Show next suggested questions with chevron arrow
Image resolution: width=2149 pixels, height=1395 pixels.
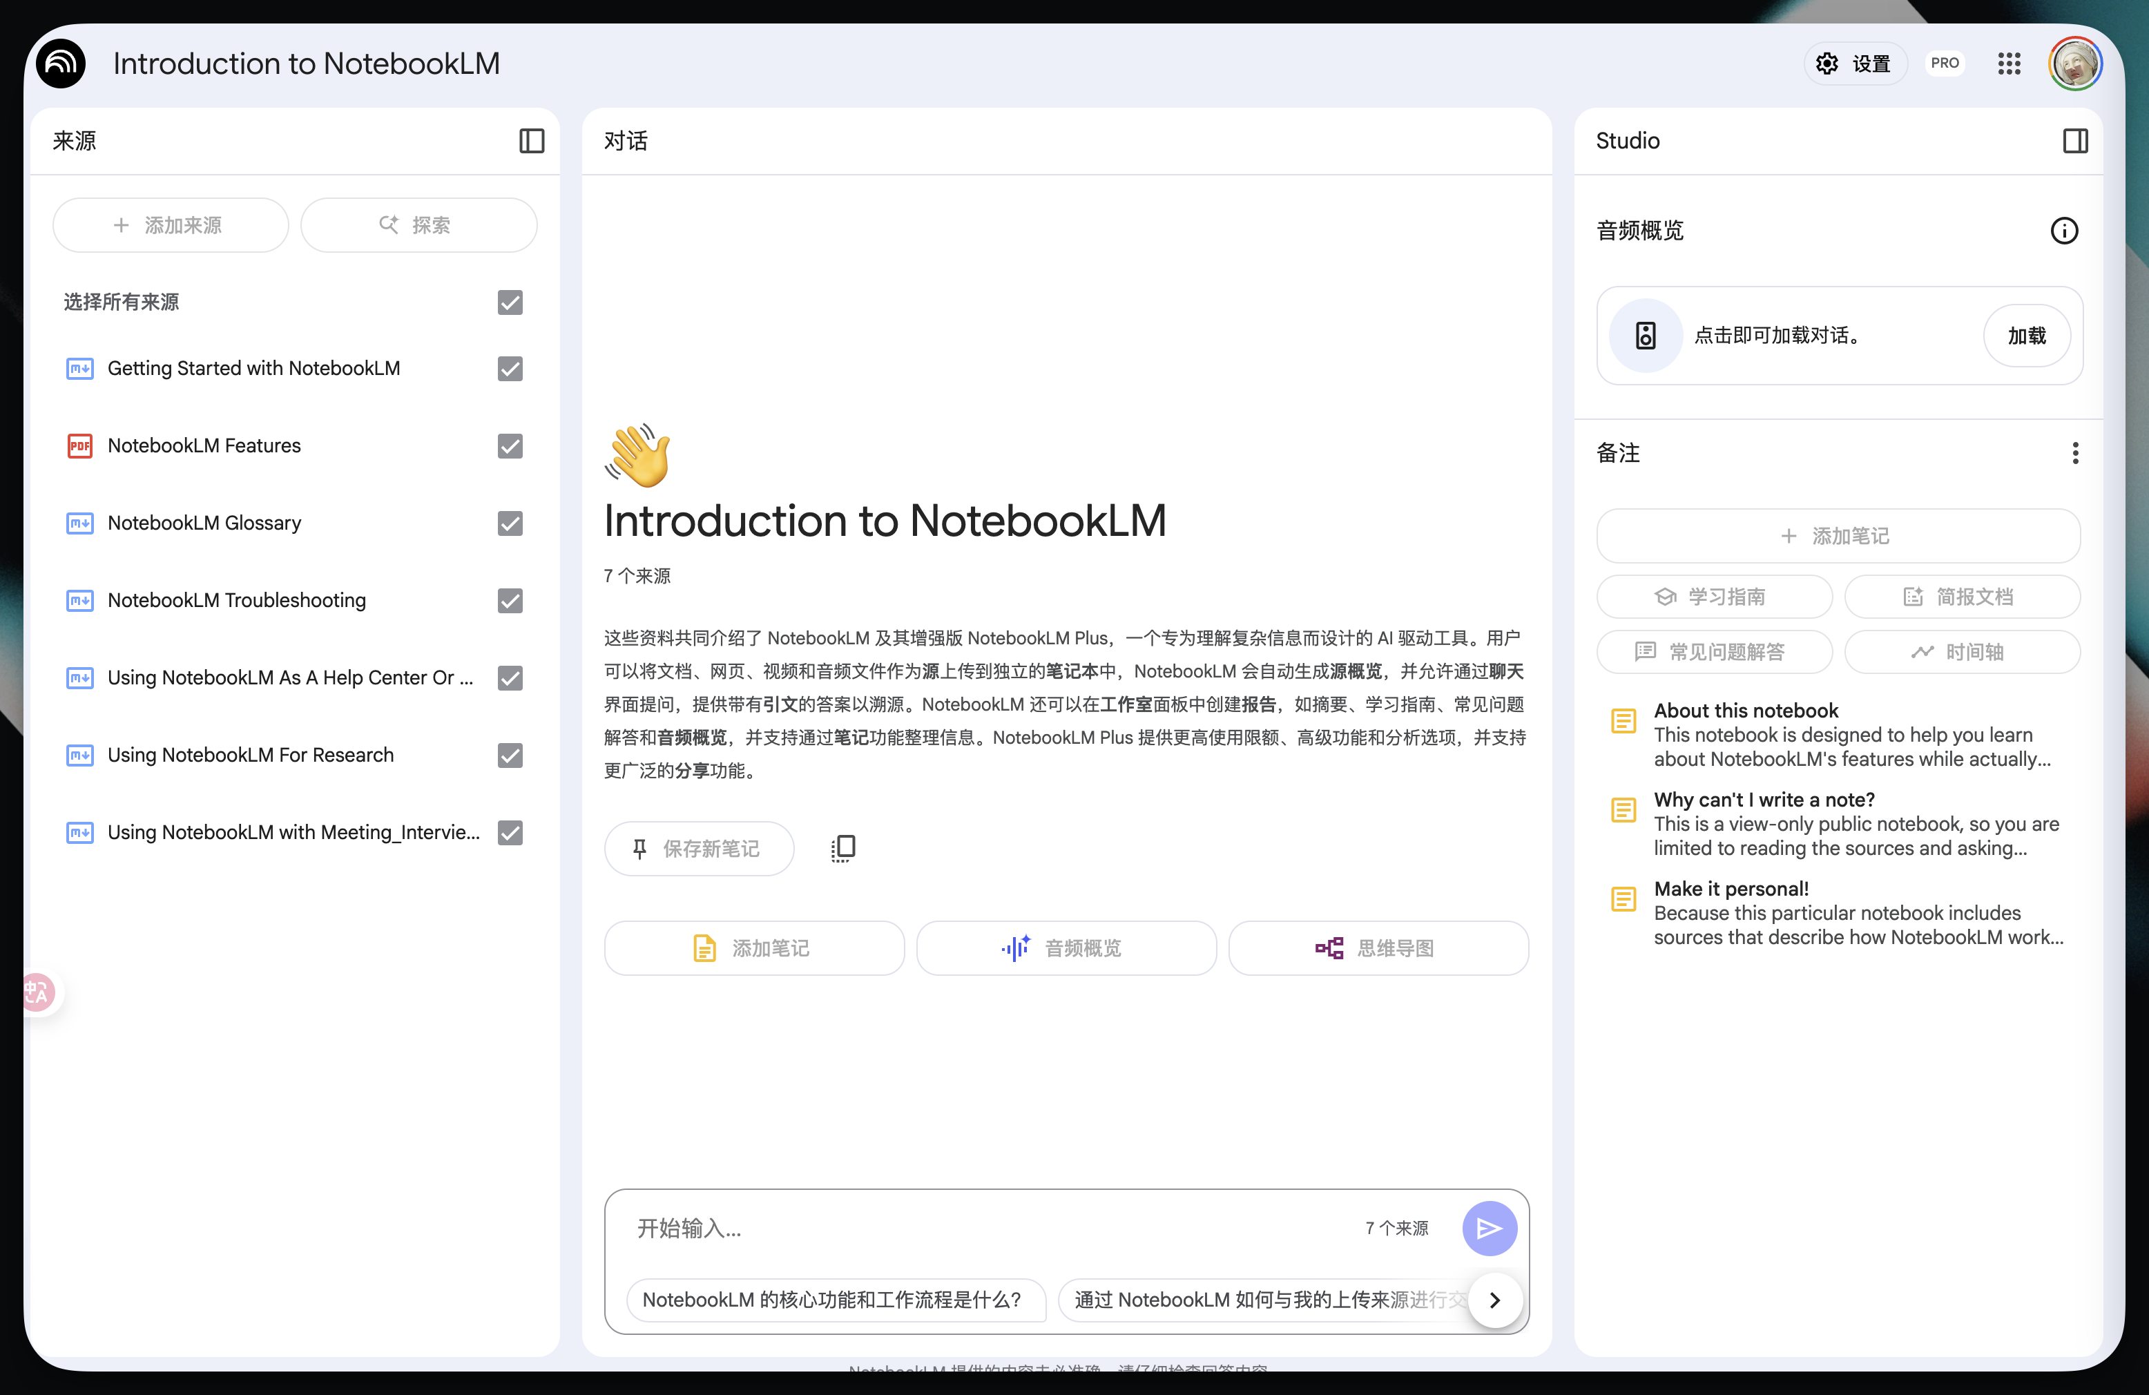pyautogui.click(x=1494, y=1300)
